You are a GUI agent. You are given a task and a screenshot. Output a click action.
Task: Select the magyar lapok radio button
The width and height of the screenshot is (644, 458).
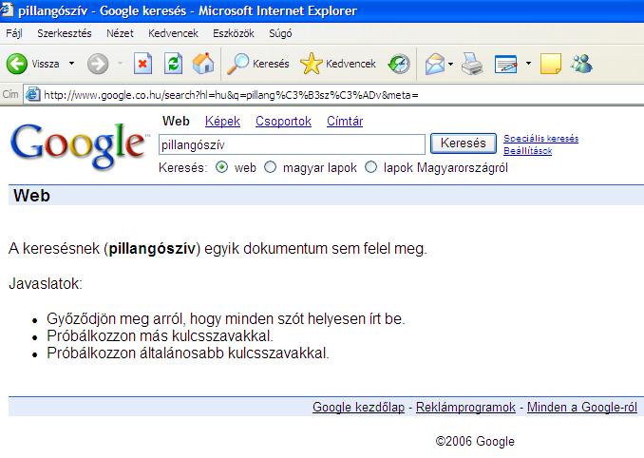[270, 167]
